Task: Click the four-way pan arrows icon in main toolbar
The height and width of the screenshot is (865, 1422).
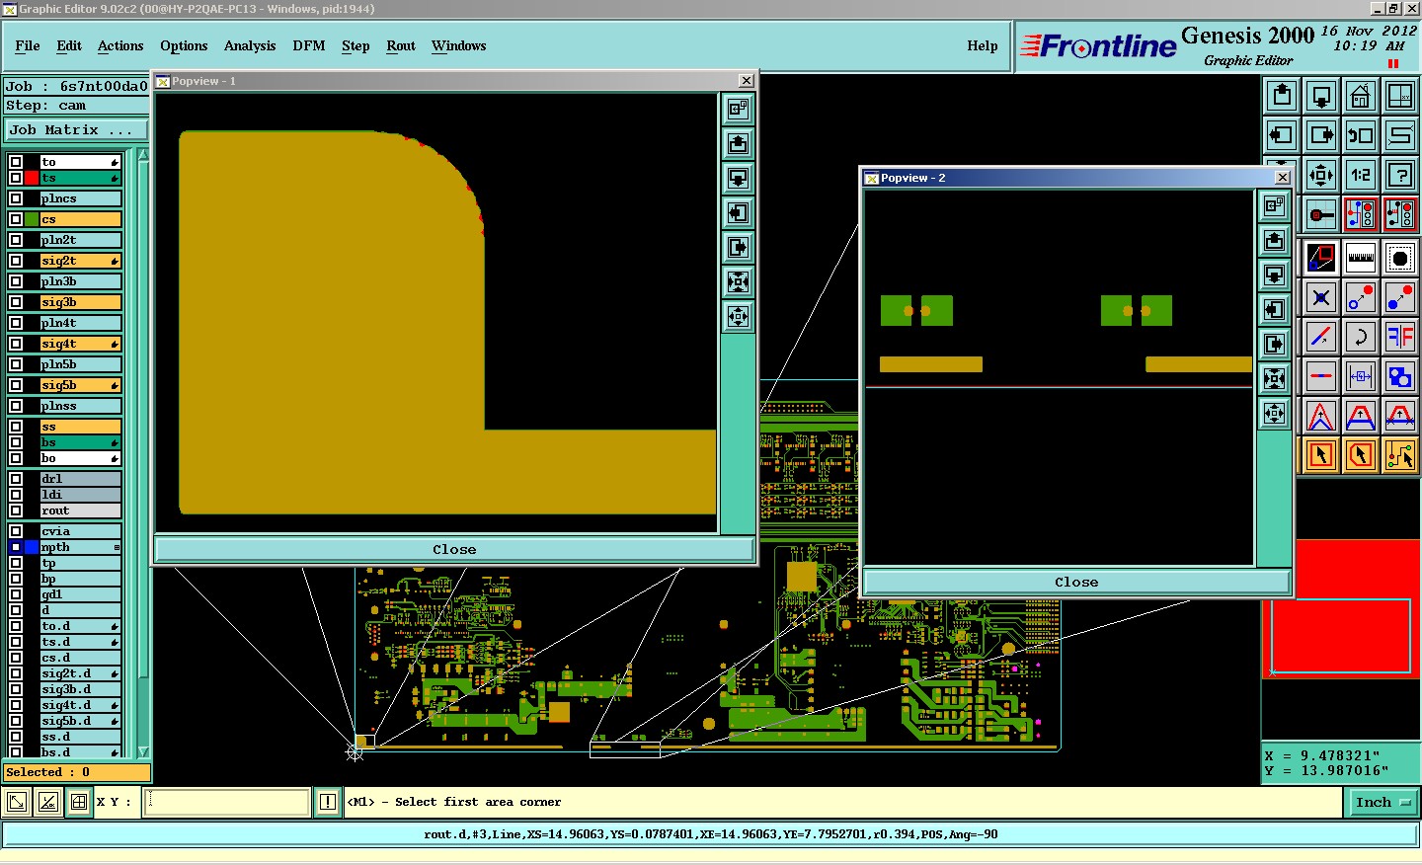Action: pyautogui.click(x=1321, y=175)
